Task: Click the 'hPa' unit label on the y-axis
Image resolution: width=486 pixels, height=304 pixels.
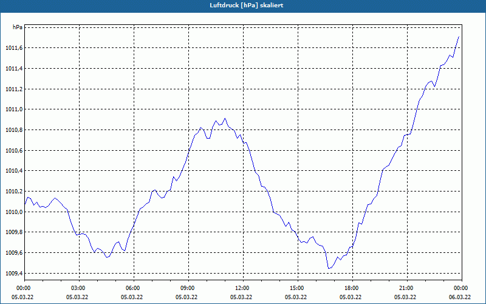Action: pos(18,27)
